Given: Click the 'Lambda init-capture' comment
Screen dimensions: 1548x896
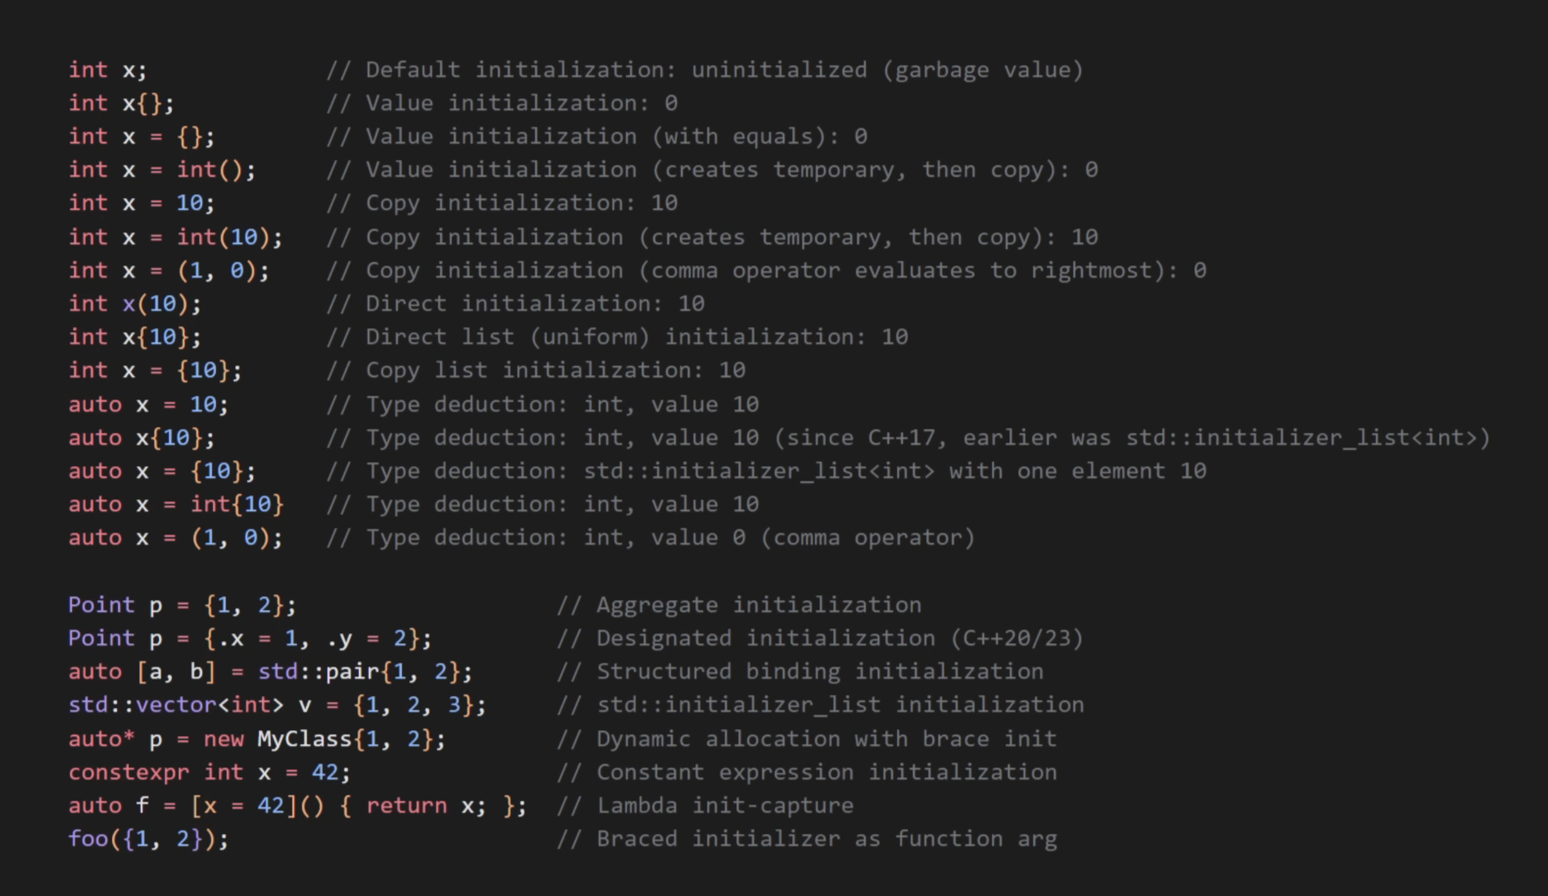Looking at the screenshot, I should 725,805.
